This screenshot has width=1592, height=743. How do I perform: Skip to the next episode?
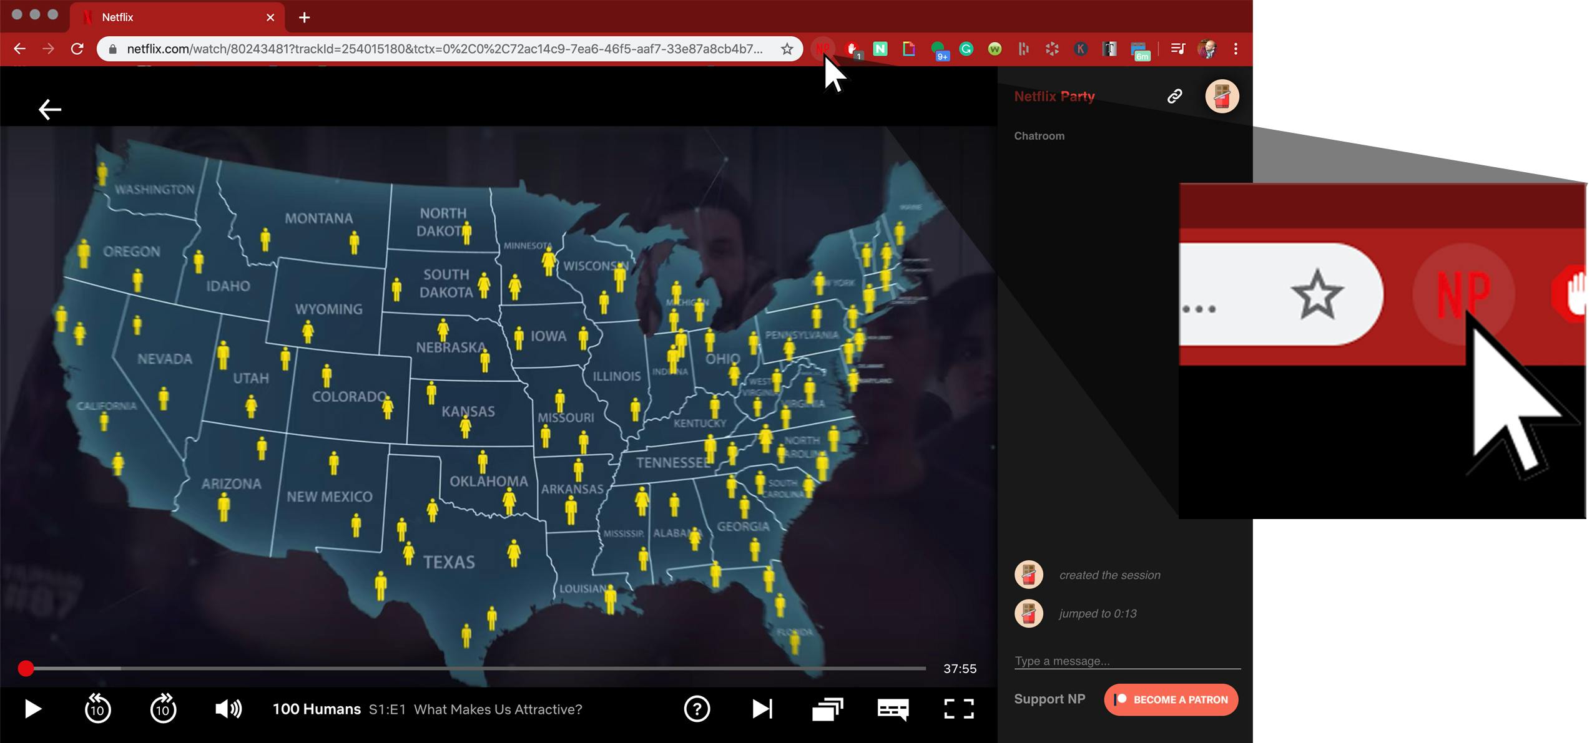click(x=762, y=709)
